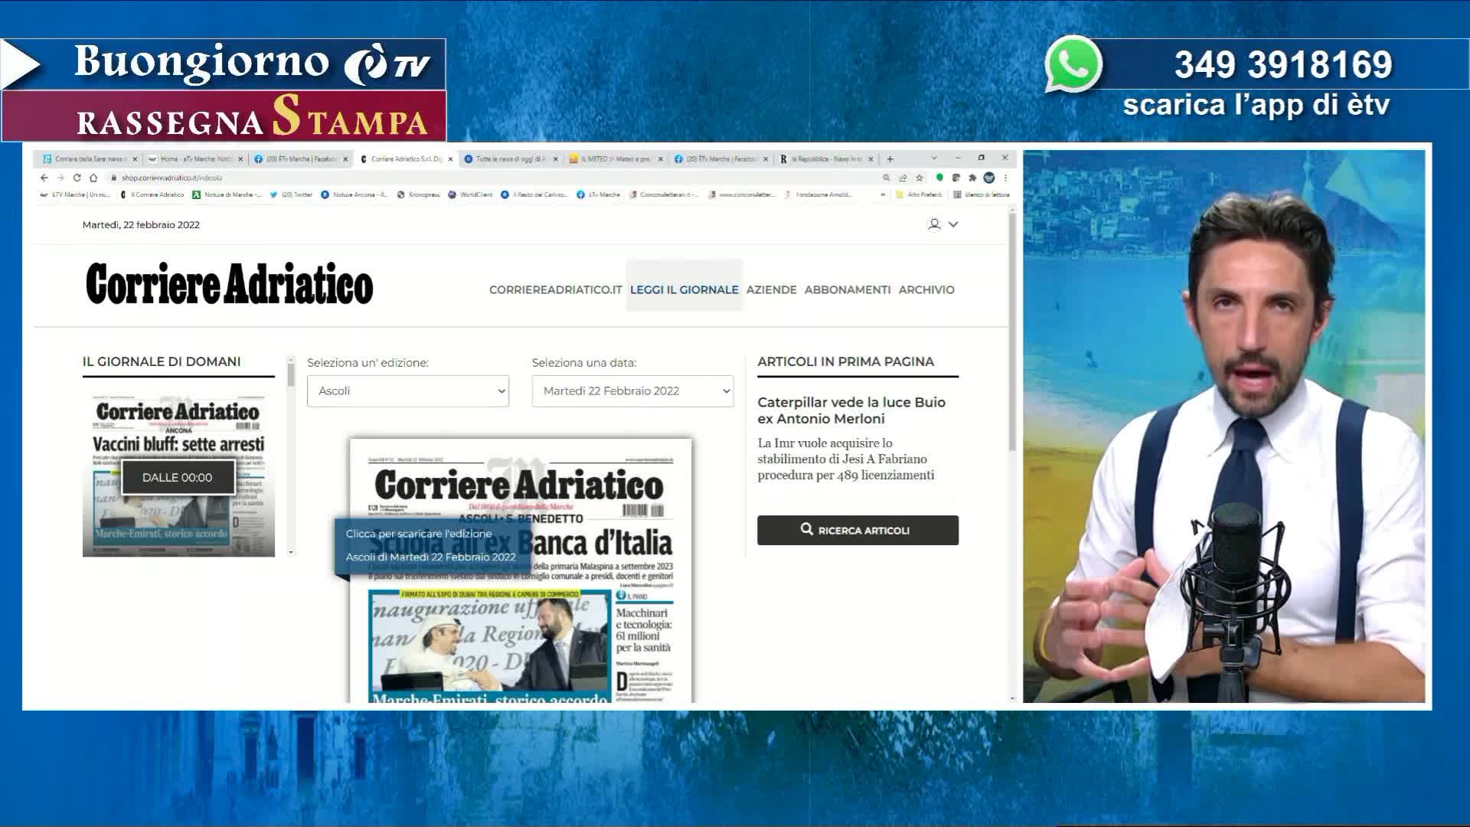
Task: Expand the Ascoli edition dropdown
Action: coord(408,391)
